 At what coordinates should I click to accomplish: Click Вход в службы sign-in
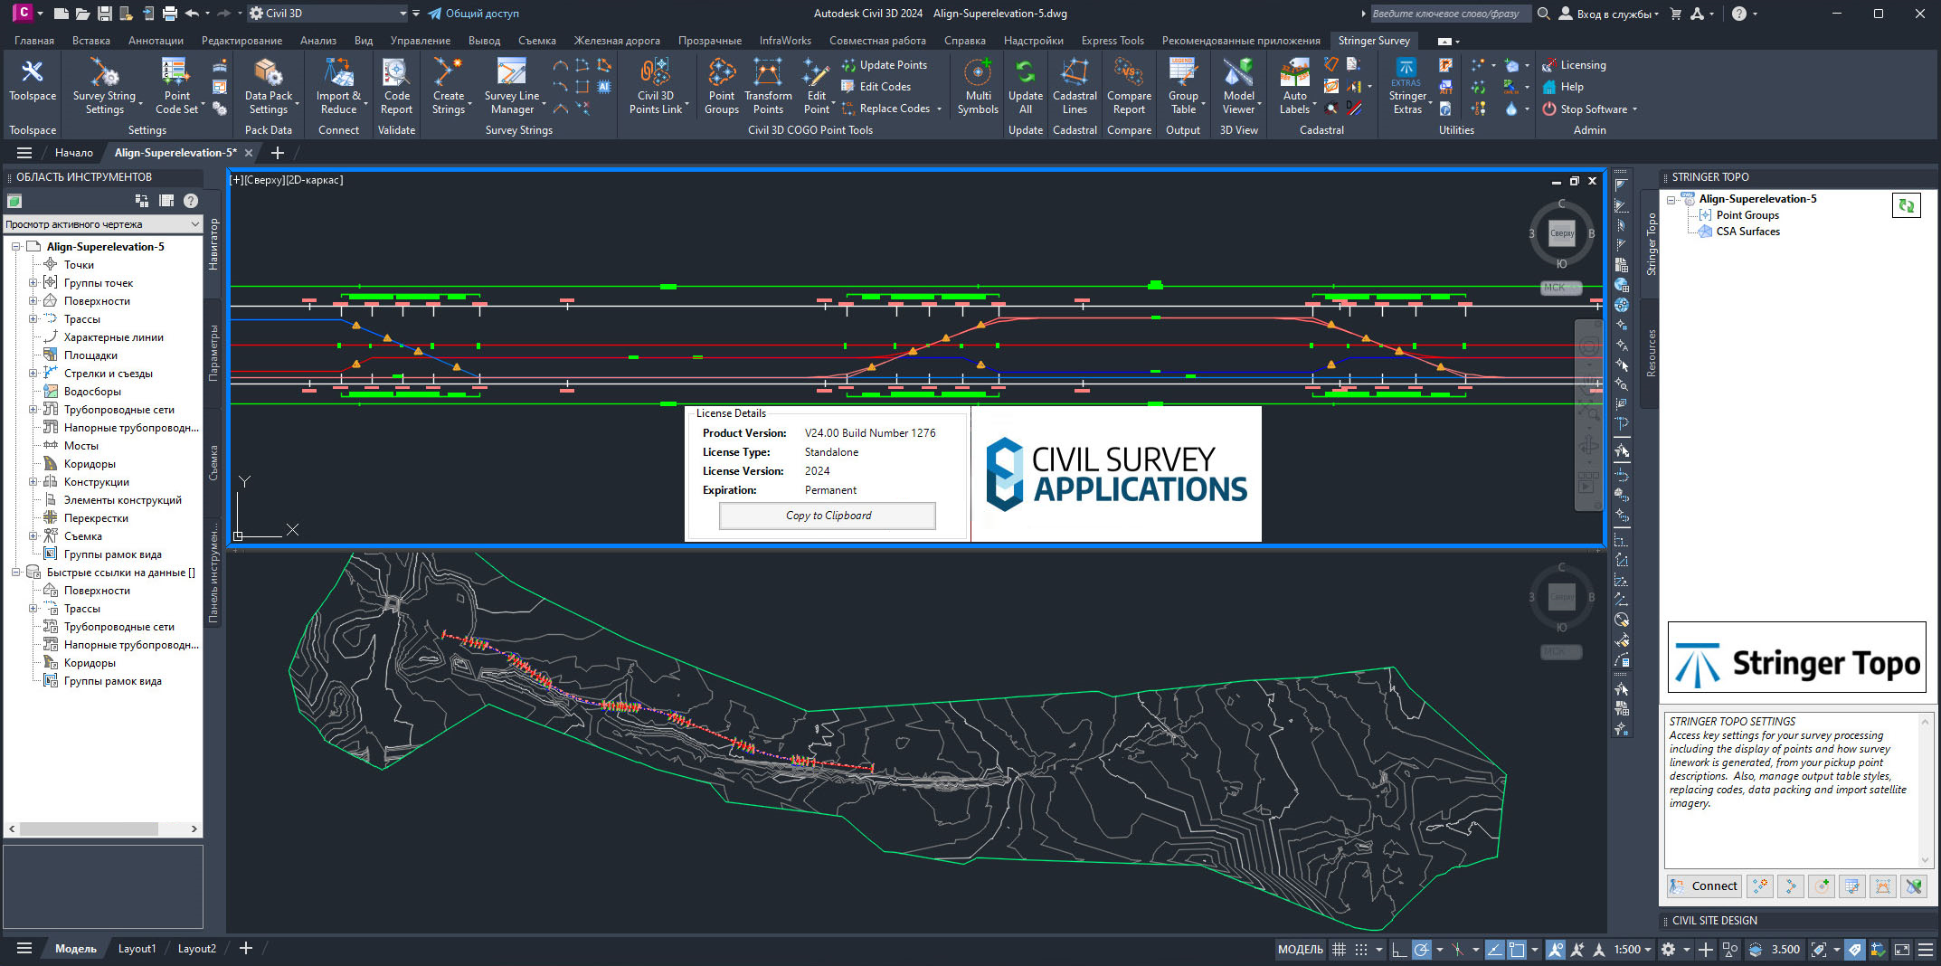(x=1610, y=14)
